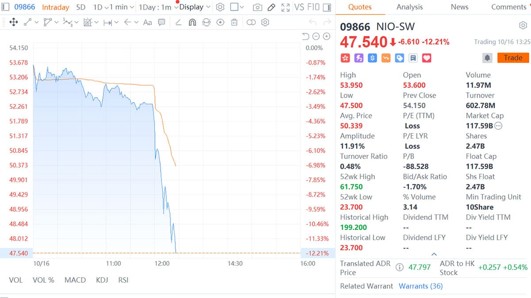
Task: Open the 1 min interval dropdown
Action: pos(119,7)
